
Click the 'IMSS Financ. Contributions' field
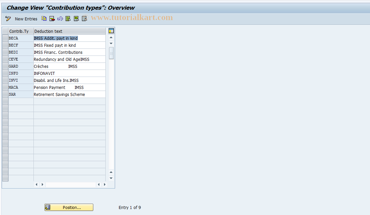point(70,52)
